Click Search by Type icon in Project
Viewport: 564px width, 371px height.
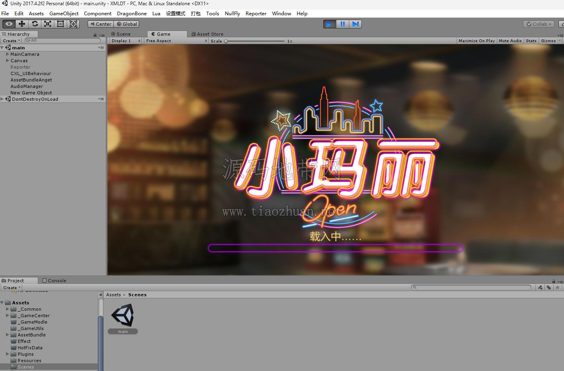point(540,287)
